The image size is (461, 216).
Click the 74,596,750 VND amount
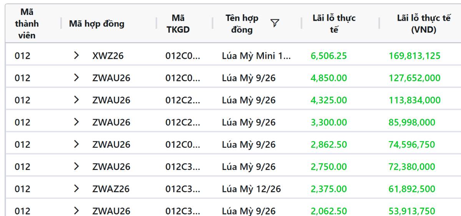point(412,145)
